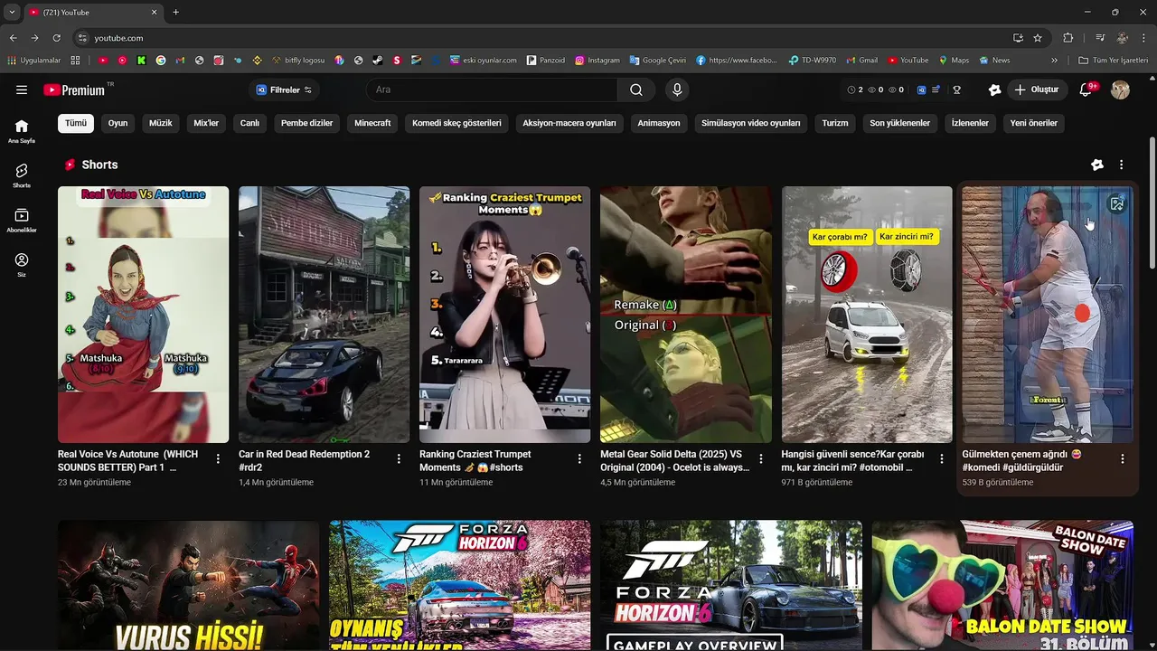Select the Pembe diziler chip
This screenshot has height=651, width=1157.
point(307,123)
